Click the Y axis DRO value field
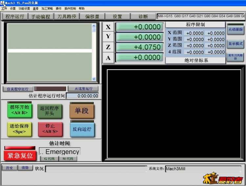The height and width of the screenshot is (186, 246). [139, 37]
